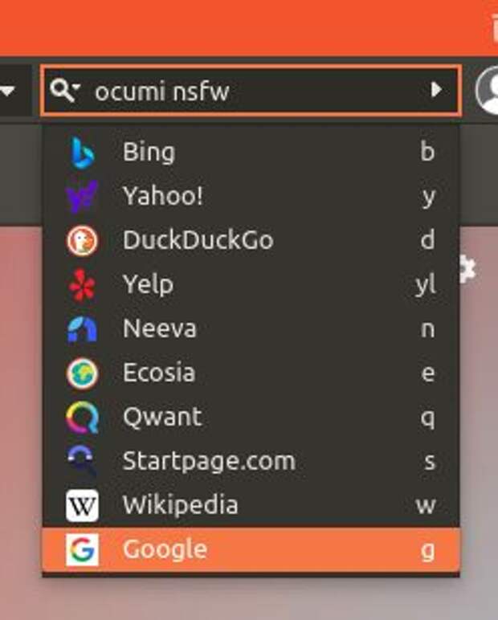The image size is (498, 620).
Task: Click the Google G icon
Action: tap(82, 550)
